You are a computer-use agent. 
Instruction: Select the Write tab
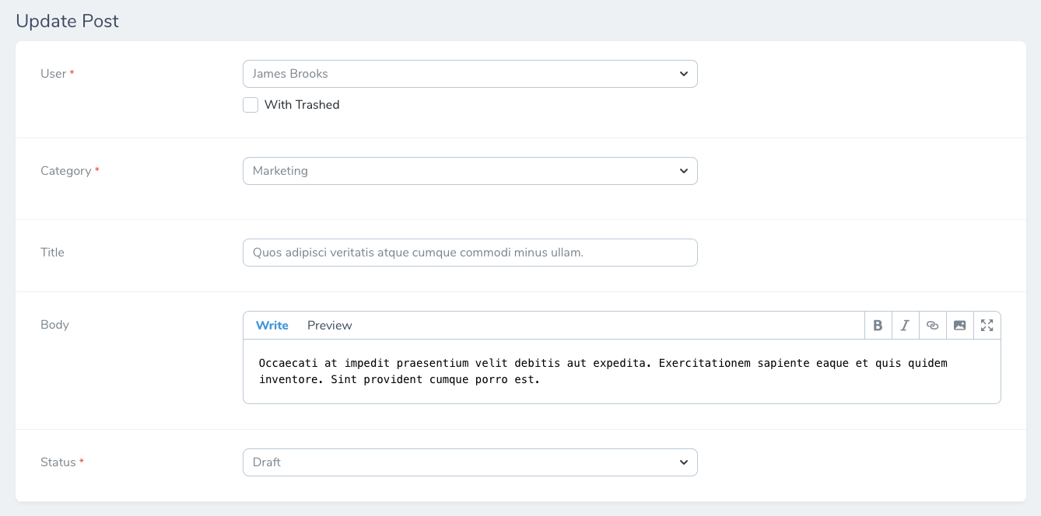pyautogui.click(x=272, y=325)
